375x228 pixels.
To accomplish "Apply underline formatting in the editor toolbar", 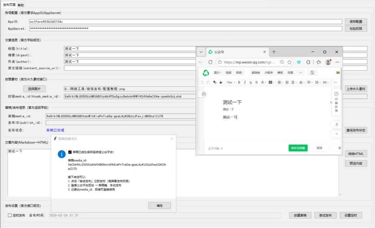I will click(x=251, y=82).
